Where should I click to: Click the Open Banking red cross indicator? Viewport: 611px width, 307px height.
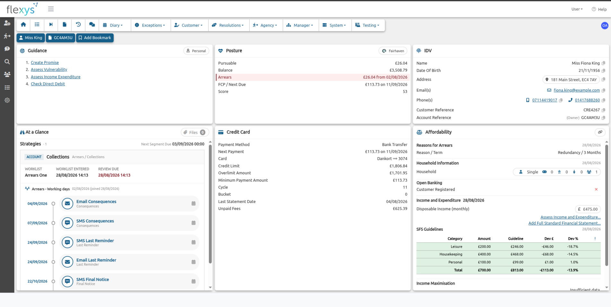(x=596, y=190)
